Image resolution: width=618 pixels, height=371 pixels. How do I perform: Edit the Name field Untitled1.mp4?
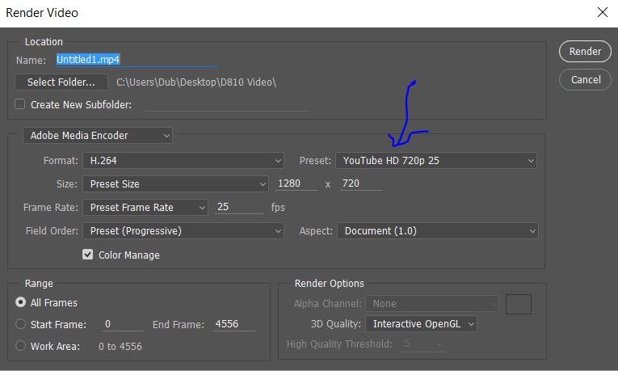(137, 60)
